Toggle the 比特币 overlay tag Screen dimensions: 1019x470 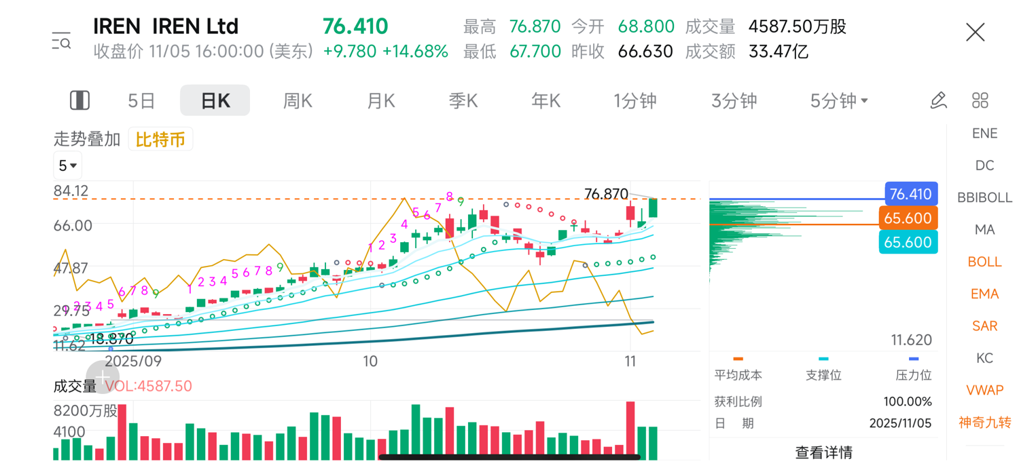coord(160,140)
